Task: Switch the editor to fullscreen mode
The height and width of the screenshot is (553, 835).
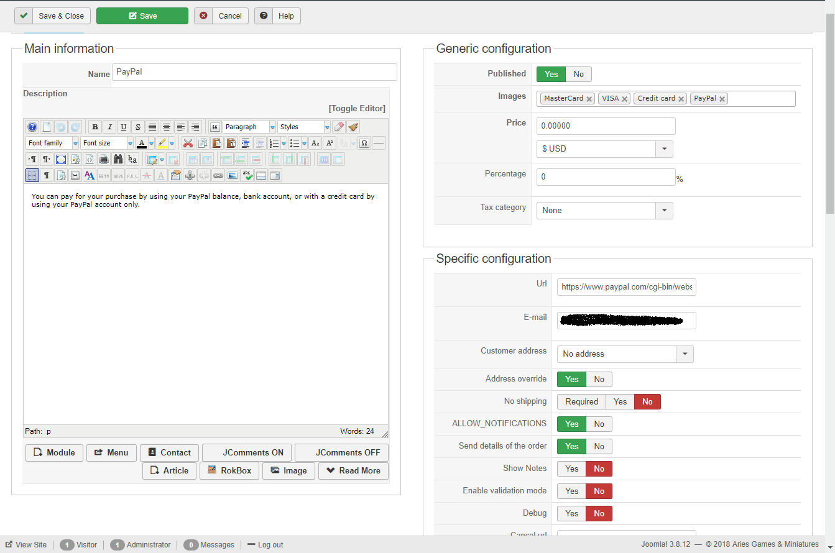Action: [61, 159]
